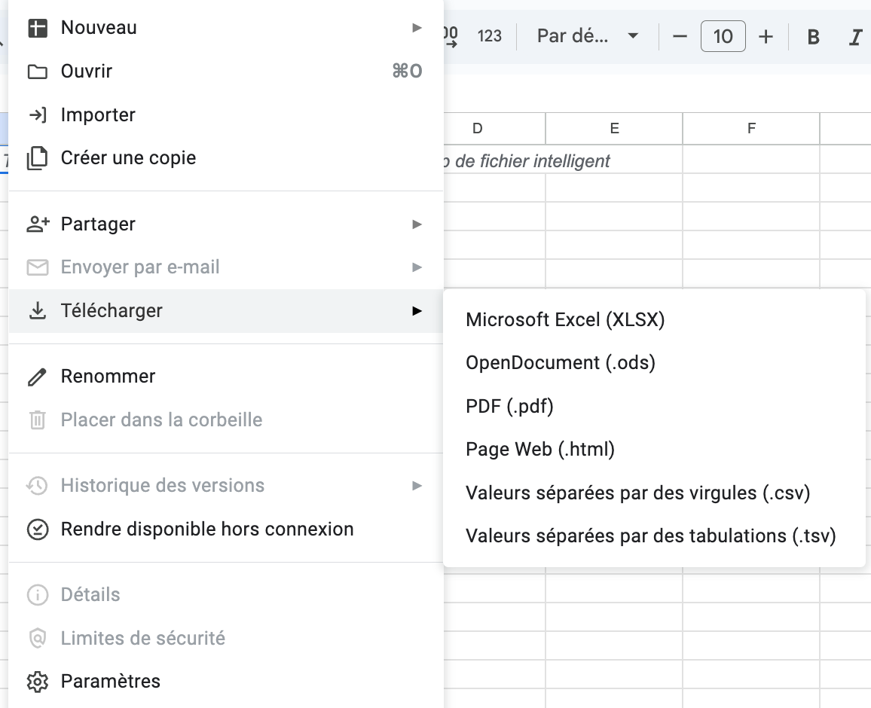Click the Renommer pencil icon
Image resolution: width=871 pixels, height=708 pixels.
click(36, 376)
